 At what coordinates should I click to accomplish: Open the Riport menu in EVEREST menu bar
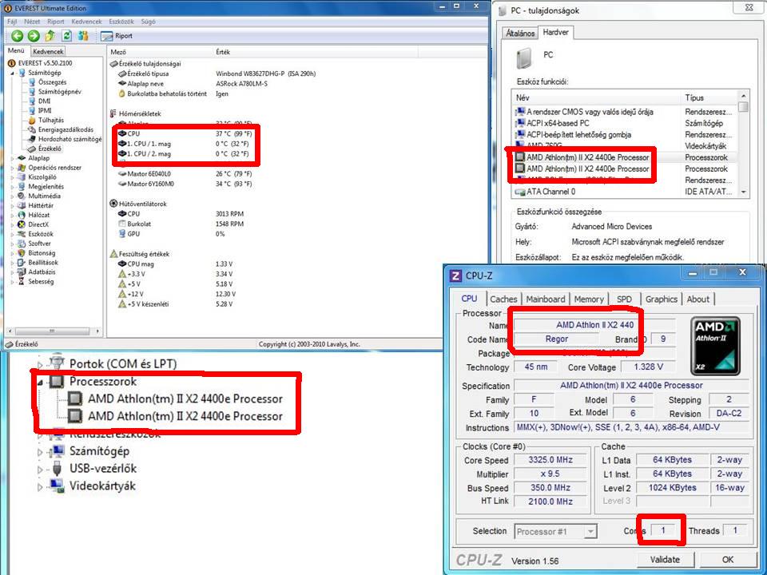pyautogui.click(x=56, y=22)
